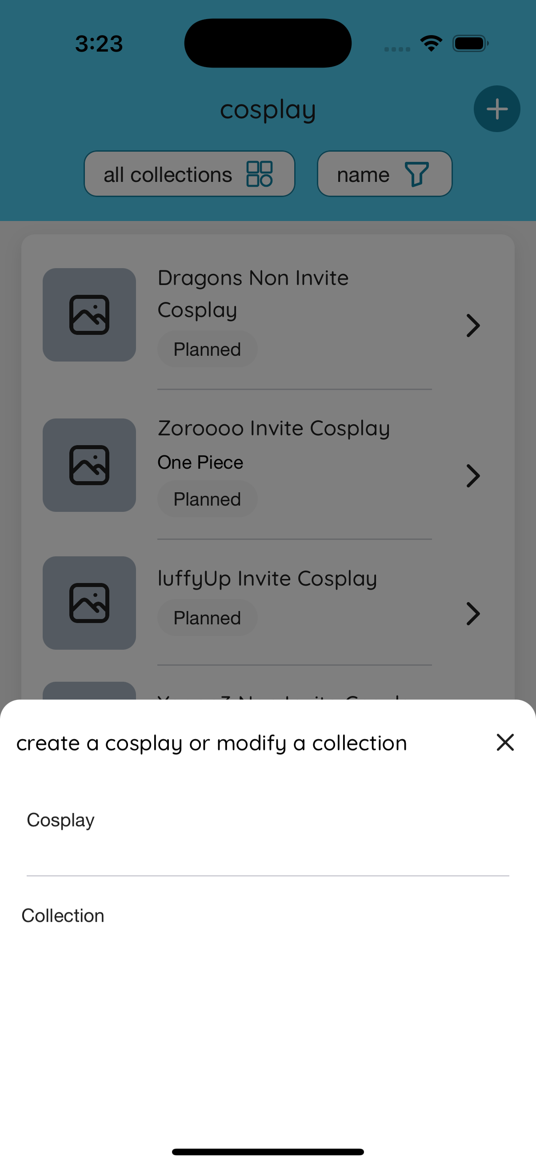Toggle the Planned badge on Dragons cosplay
The image size is (536, 1166).
coord(207,349)
